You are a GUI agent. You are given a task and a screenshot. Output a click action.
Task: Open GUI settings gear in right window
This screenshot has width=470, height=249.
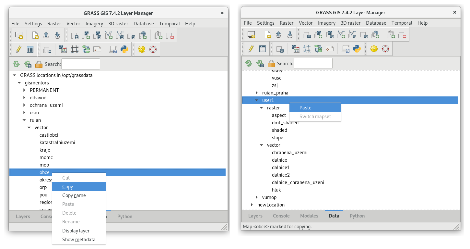coord(374,49)
